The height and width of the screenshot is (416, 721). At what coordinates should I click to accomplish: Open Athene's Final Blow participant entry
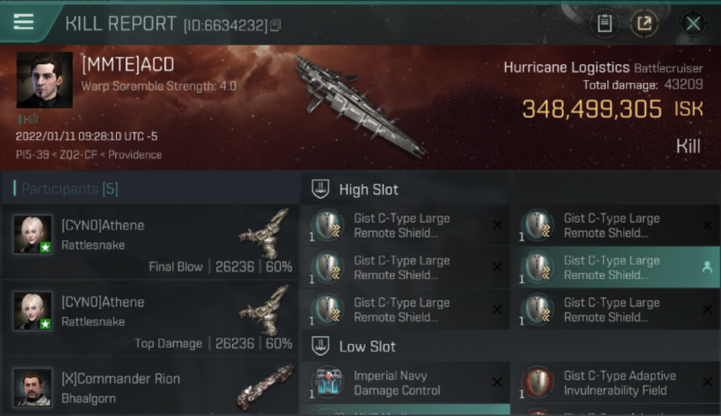click(x=150, y=242)
